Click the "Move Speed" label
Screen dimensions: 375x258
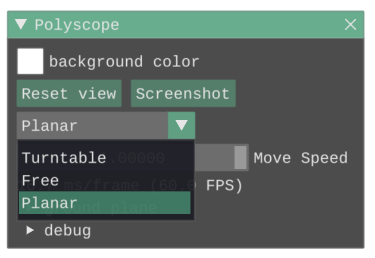(x=301, y=158)
